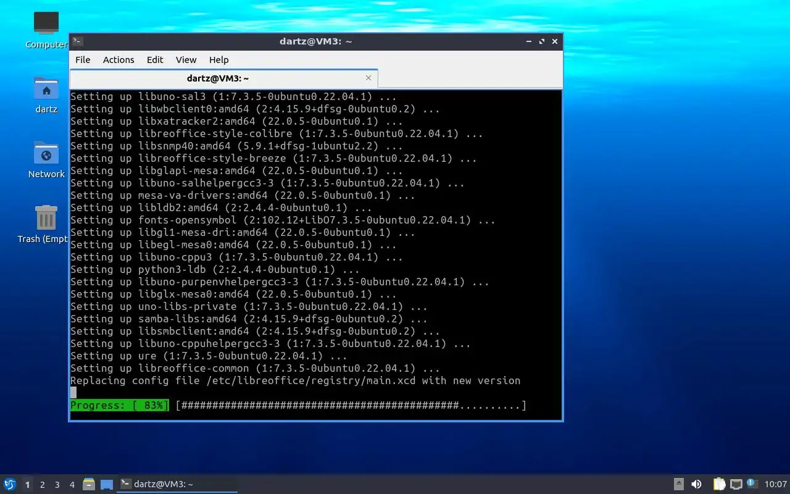Maximize the terminal window
The image size is (790, 494).
pyautogui.click(x=542, y=41)
